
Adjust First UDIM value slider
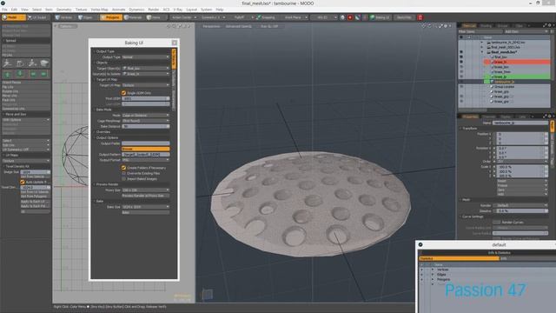pyautogui.click(x=146, y=98)
